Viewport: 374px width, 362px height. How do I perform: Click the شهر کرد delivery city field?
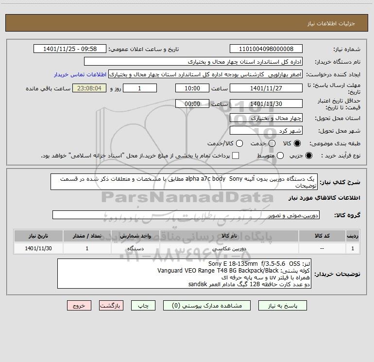point(266,131)
